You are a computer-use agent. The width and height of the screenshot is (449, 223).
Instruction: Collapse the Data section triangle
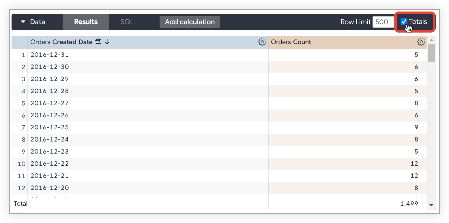tap(23, 22)
